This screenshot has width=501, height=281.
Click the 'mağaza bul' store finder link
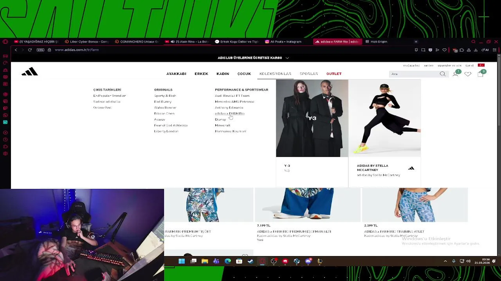pyautogui.click(x=411, y=66)
